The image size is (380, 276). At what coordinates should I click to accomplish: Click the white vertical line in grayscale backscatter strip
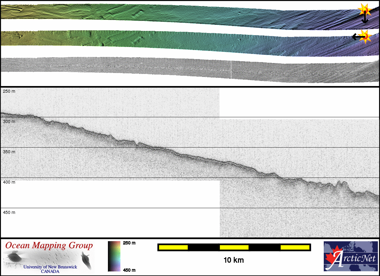pyautogui.click(x=231, y=70)
